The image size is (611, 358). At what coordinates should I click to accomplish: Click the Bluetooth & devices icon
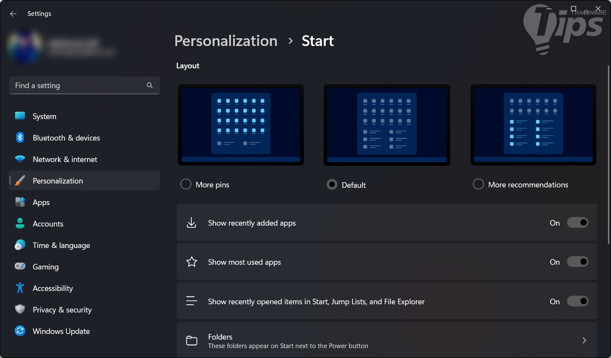(20, 138)
